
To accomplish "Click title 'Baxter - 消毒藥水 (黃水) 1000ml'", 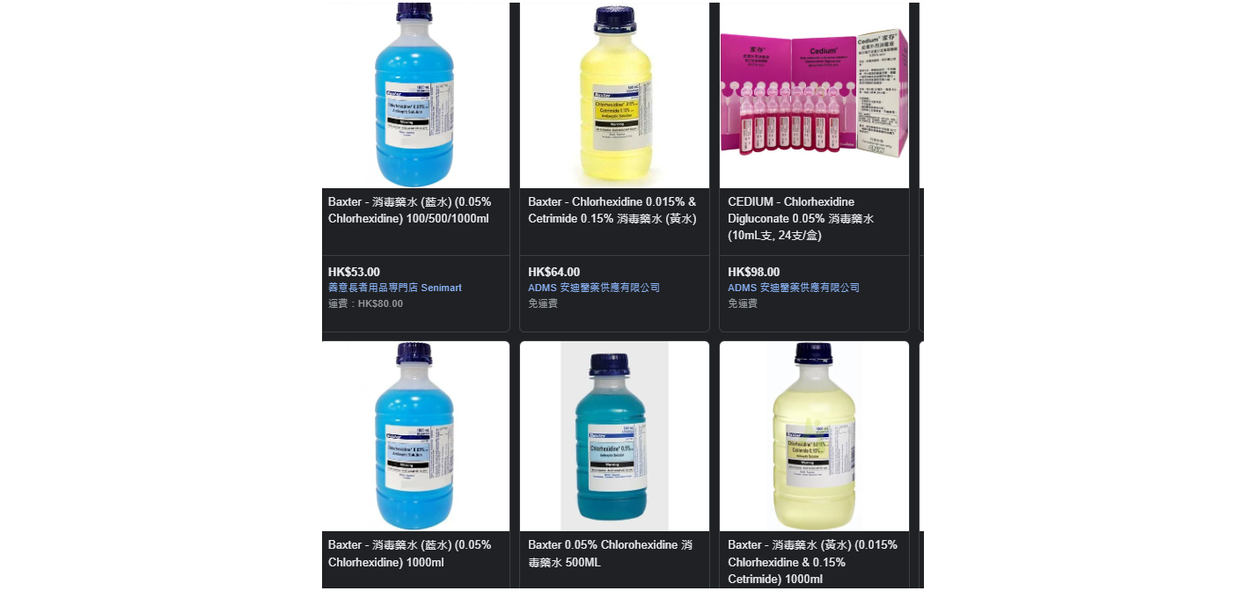I will (813, 561).
